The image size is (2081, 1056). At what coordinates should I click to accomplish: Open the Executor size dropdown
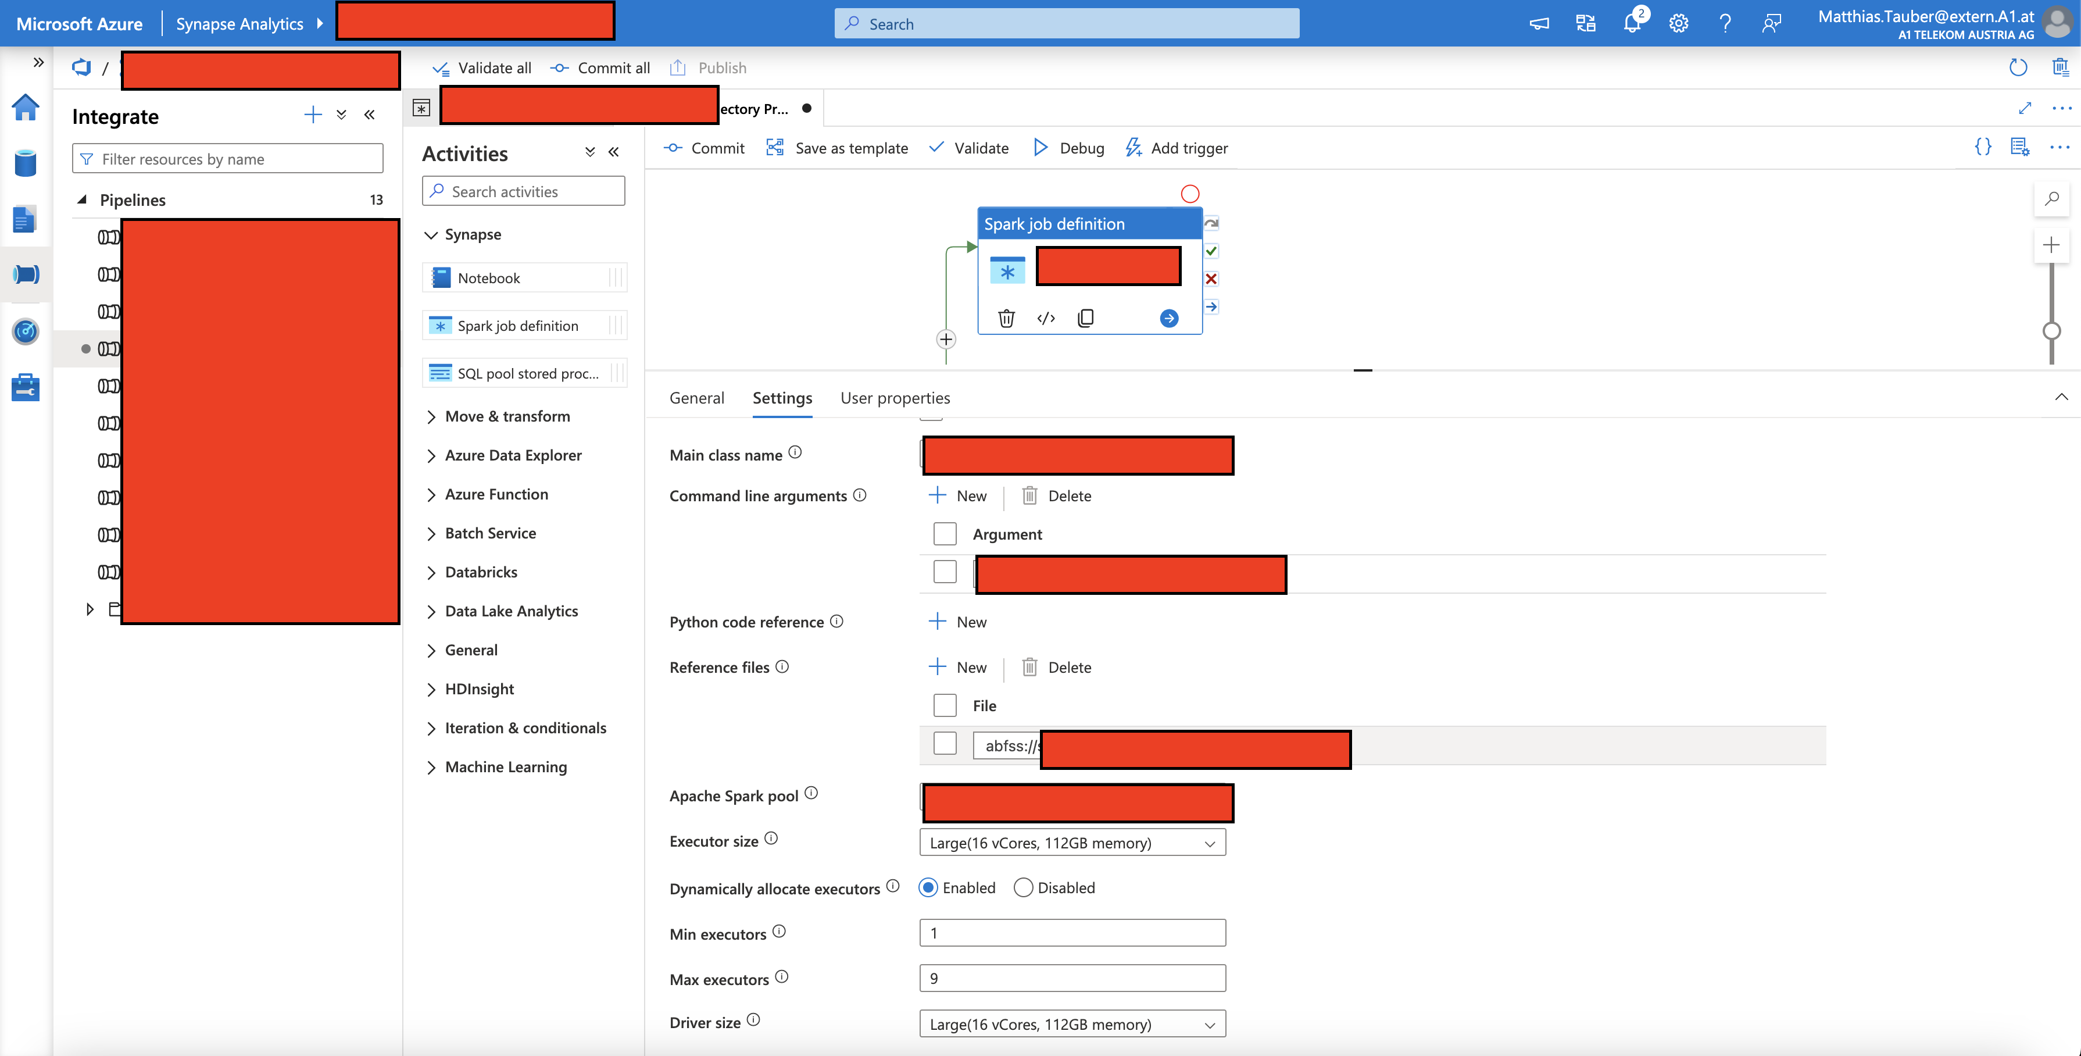tap(1072, 843)
